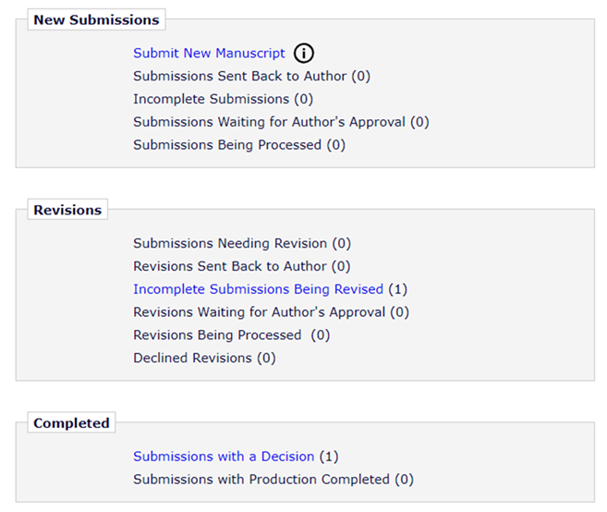Click Revisions Being Processed entry
Screen dimensions: 607x512
pos(232,335)
